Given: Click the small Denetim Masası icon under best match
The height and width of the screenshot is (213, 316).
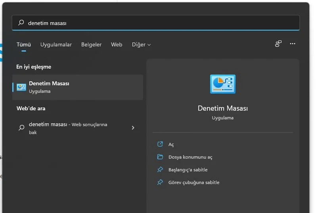Looking at the screenshot, I should (21, 87).
